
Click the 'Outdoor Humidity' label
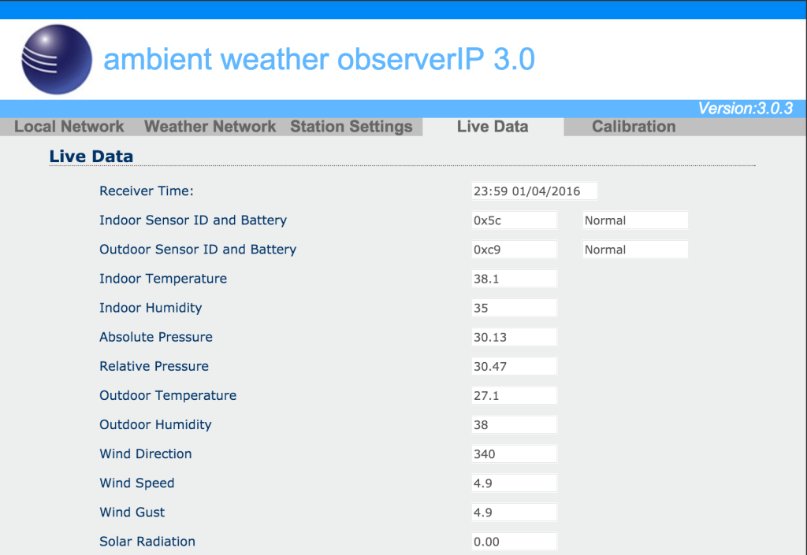tap(155, 425)
